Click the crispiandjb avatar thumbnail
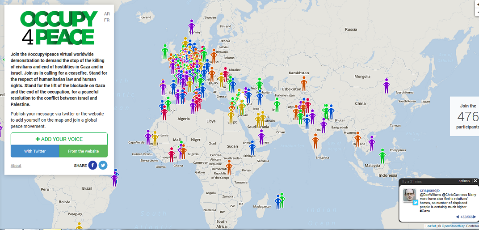Screen dimensions: 479x230 click(410, 195)
